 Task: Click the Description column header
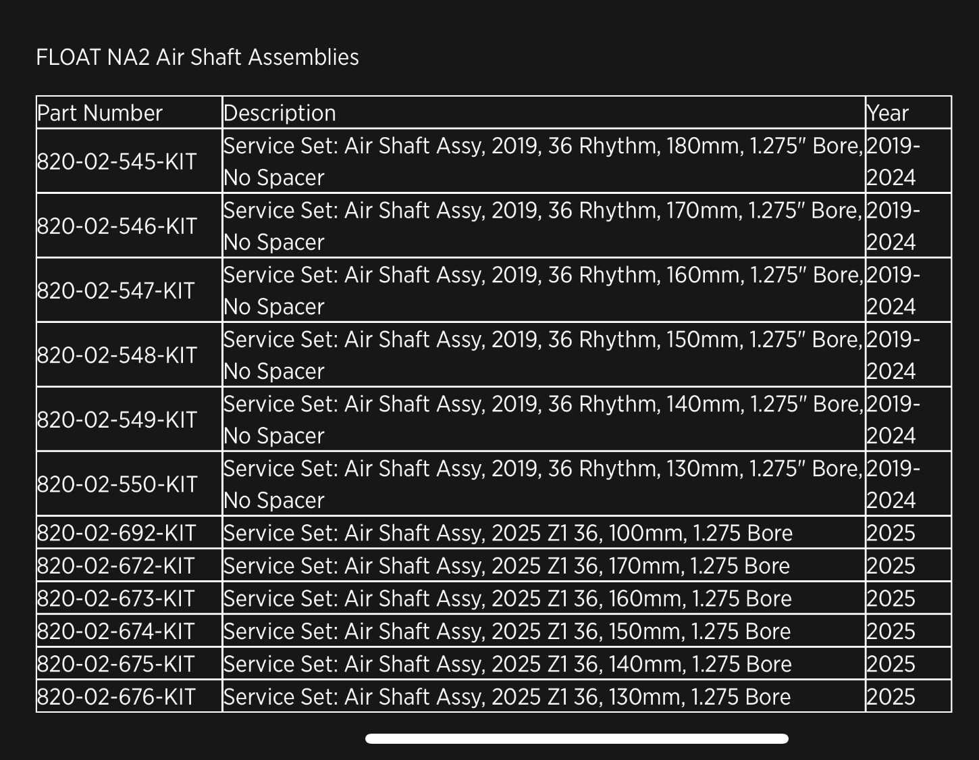[280, 113]
